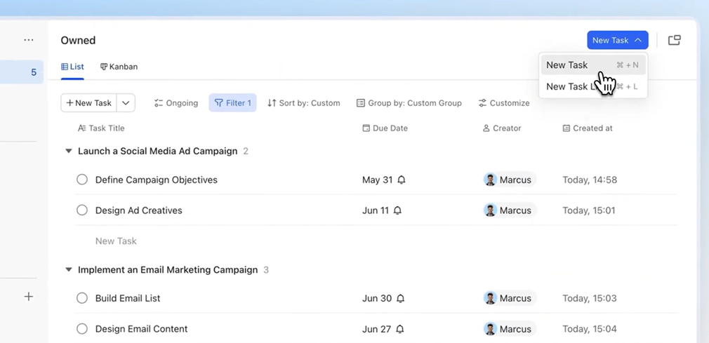Collapse Implement an Email Marketing Campaign group
The height and width of the screenshot is (343, 709).
pyautogui.click(x=69, y=270)
